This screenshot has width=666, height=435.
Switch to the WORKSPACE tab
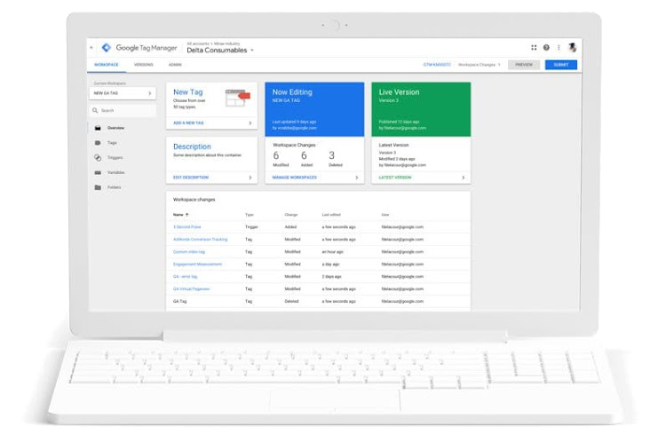[107, 65]
